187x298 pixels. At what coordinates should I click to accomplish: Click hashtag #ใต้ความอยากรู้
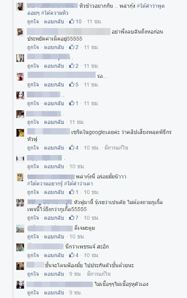tap(45, 184)
